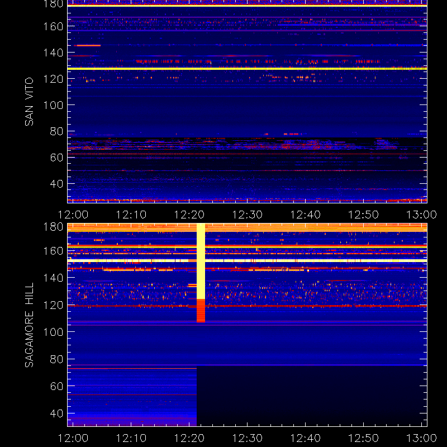Screen dimensions: 447x447
Task: Select 12:40 time label under San Vito plot
Action: coord(305,215)
